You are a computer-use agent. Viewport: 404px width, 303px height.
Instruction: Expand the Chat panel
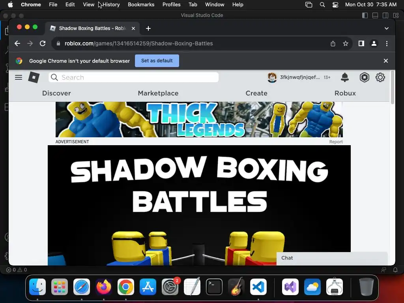332,258
